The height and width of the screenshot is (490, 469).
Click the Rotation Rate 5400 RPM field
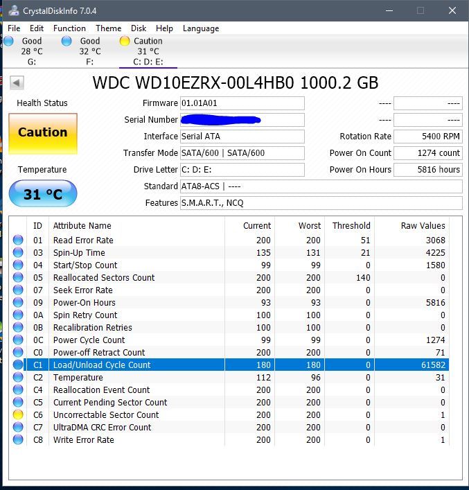point(427,137)
